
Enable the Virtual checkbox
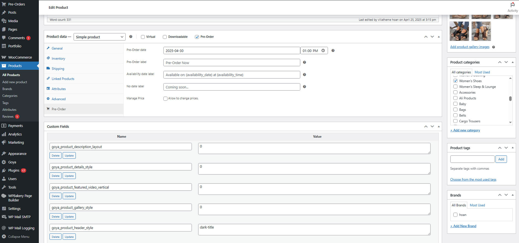[x=143, y=37]
